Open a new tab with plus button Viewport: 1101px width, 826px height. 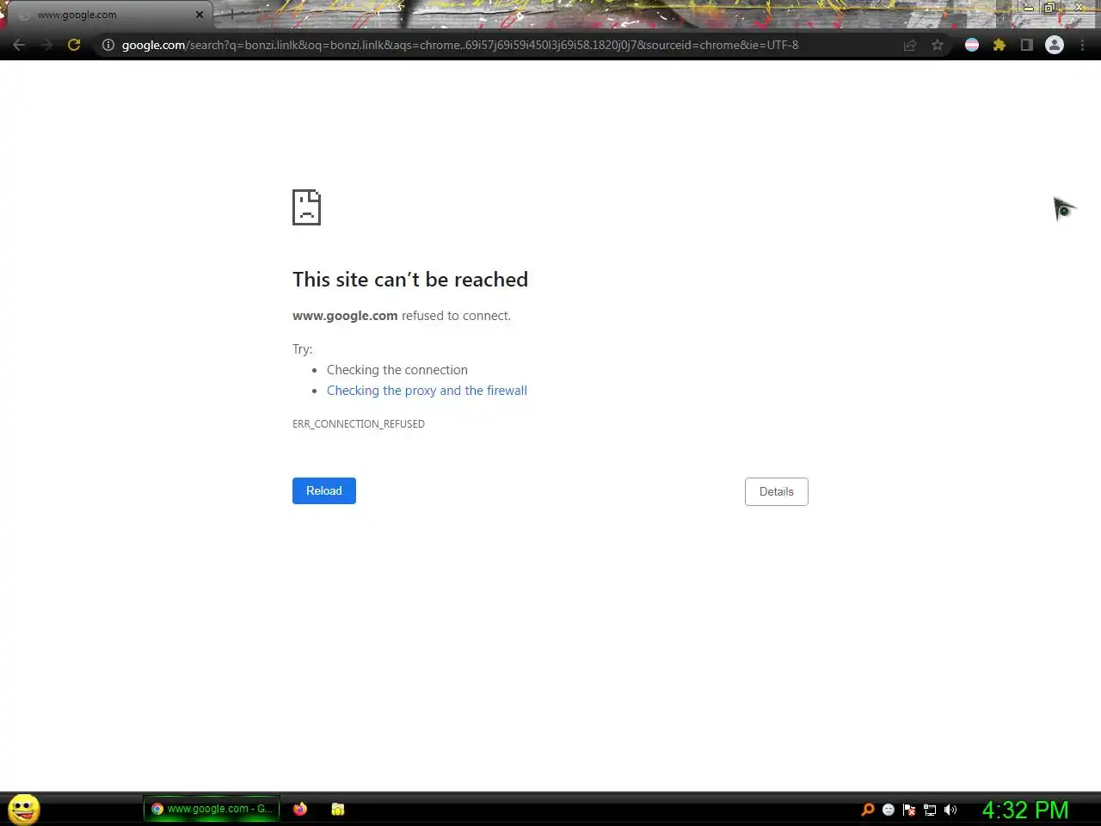[x=231, y=15]
